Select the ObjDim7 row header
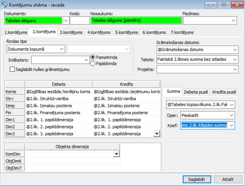The height and width of the screenshot is (186, 245). point(15,168)
